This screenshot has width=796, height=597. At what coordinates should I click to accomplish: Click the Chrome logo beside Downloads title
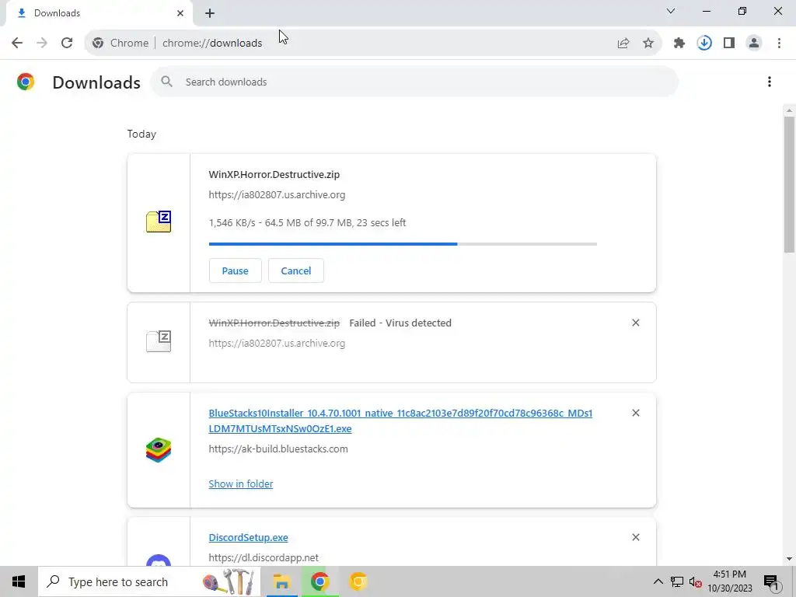[26, 82]
